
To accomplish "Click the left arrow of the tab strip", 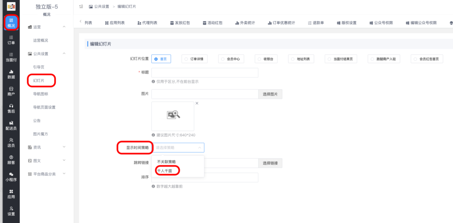I will (81, 21).
